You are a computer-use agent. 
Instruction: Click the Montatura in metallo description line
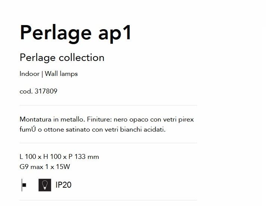(107, 119)
